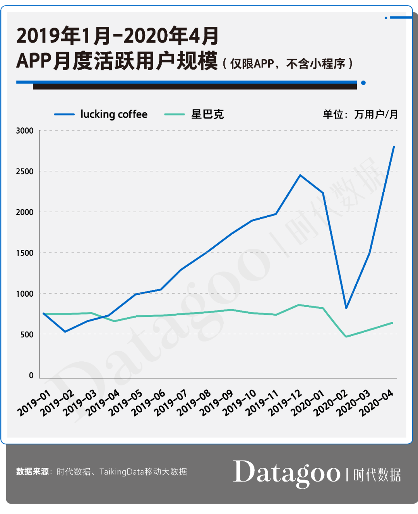The width and height of the screenshot is (418, 514).
Task: Click lucking coffee's 2020-02 low point
Action: 346,308
